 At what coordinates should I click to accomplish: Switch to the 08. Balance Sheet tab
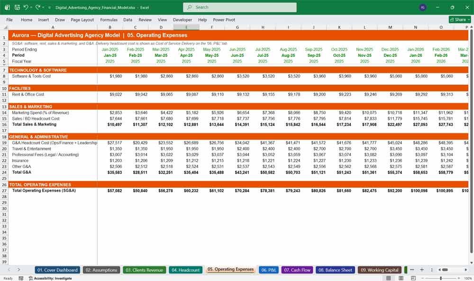pyautogui.click(x=335, y=270)
